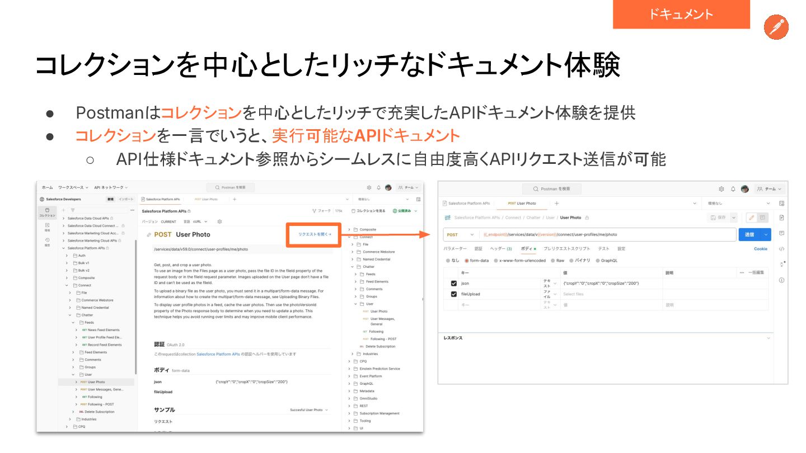Screen dimensions: 806x453
Task: Click the settings gear in left screenshot's header
Action: (369, 188)
